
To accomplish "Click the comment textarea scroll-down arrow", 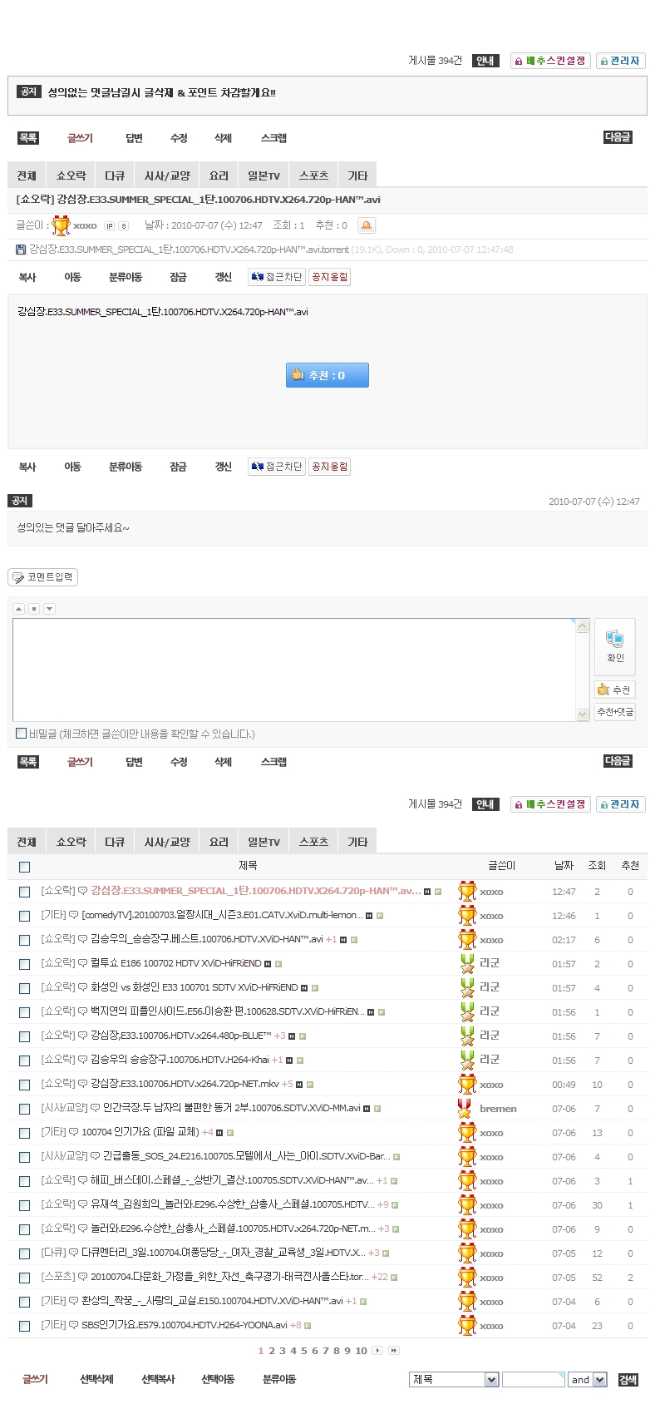I will (582, 714).
